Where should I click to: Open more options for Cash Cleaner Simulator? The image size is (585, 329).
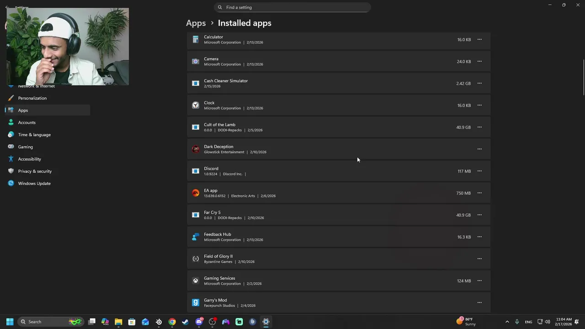coord(479,83)
